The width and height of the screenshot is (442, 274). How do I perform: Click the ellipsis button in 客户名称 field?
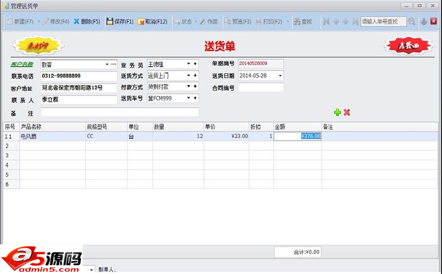coord(113,64)
